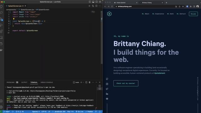Viewport: 201px width, 113px height.
Task: Toggle browser side panel icon
Action: 194,6
